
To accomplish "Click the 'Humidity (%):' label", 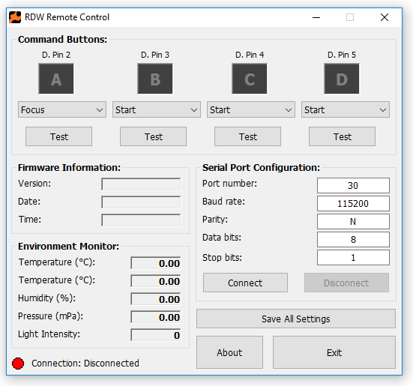I will (x=47, y=298).
